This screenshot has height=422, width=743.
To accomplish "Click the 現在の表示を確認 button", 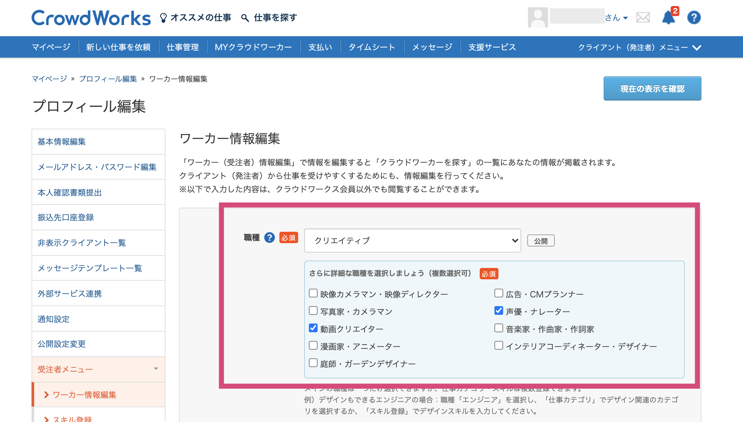I will [652, 89].
